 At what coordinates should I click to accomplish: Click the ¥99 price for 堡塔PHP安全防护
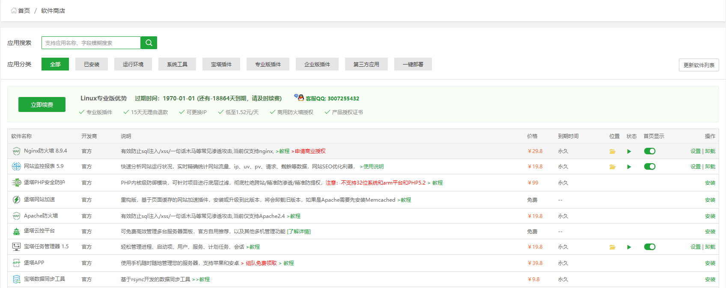(533, 183)
